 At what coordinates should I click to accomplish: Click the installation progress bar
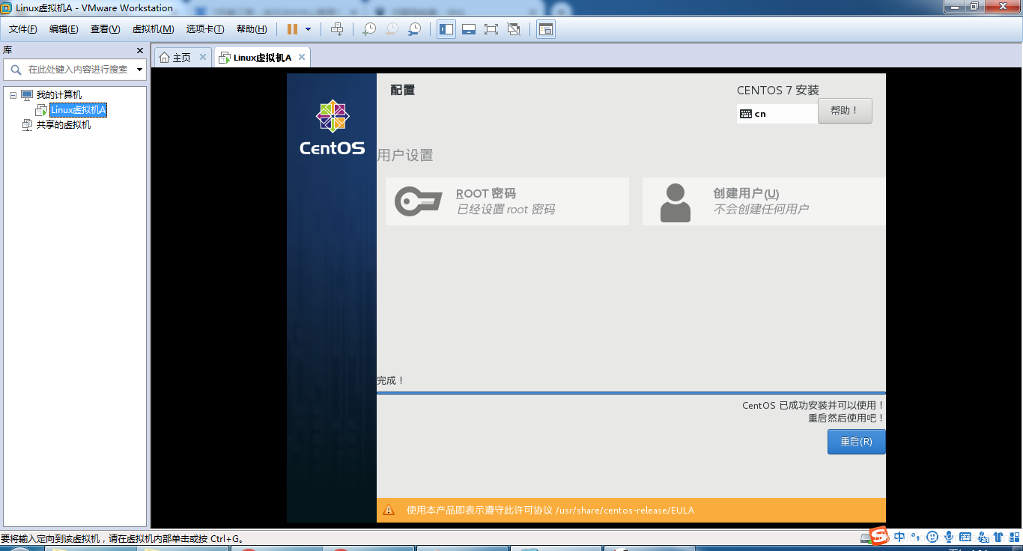click(x=631, y=392)
